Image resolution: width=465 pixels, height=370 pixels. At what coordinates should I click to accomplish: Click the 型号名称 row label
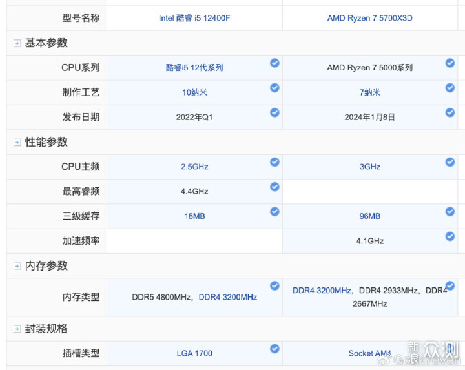tap(81, 18)
